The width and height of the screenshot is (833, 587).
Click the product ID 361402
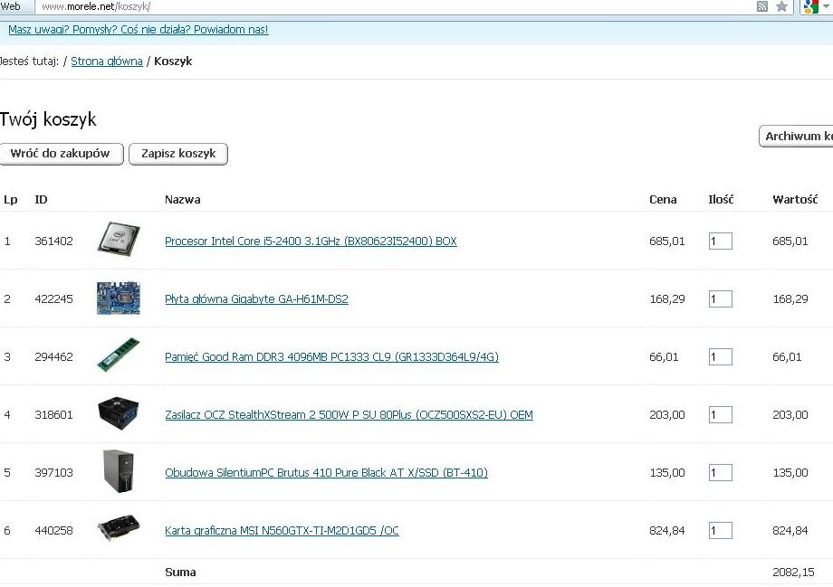click(53, 241)
